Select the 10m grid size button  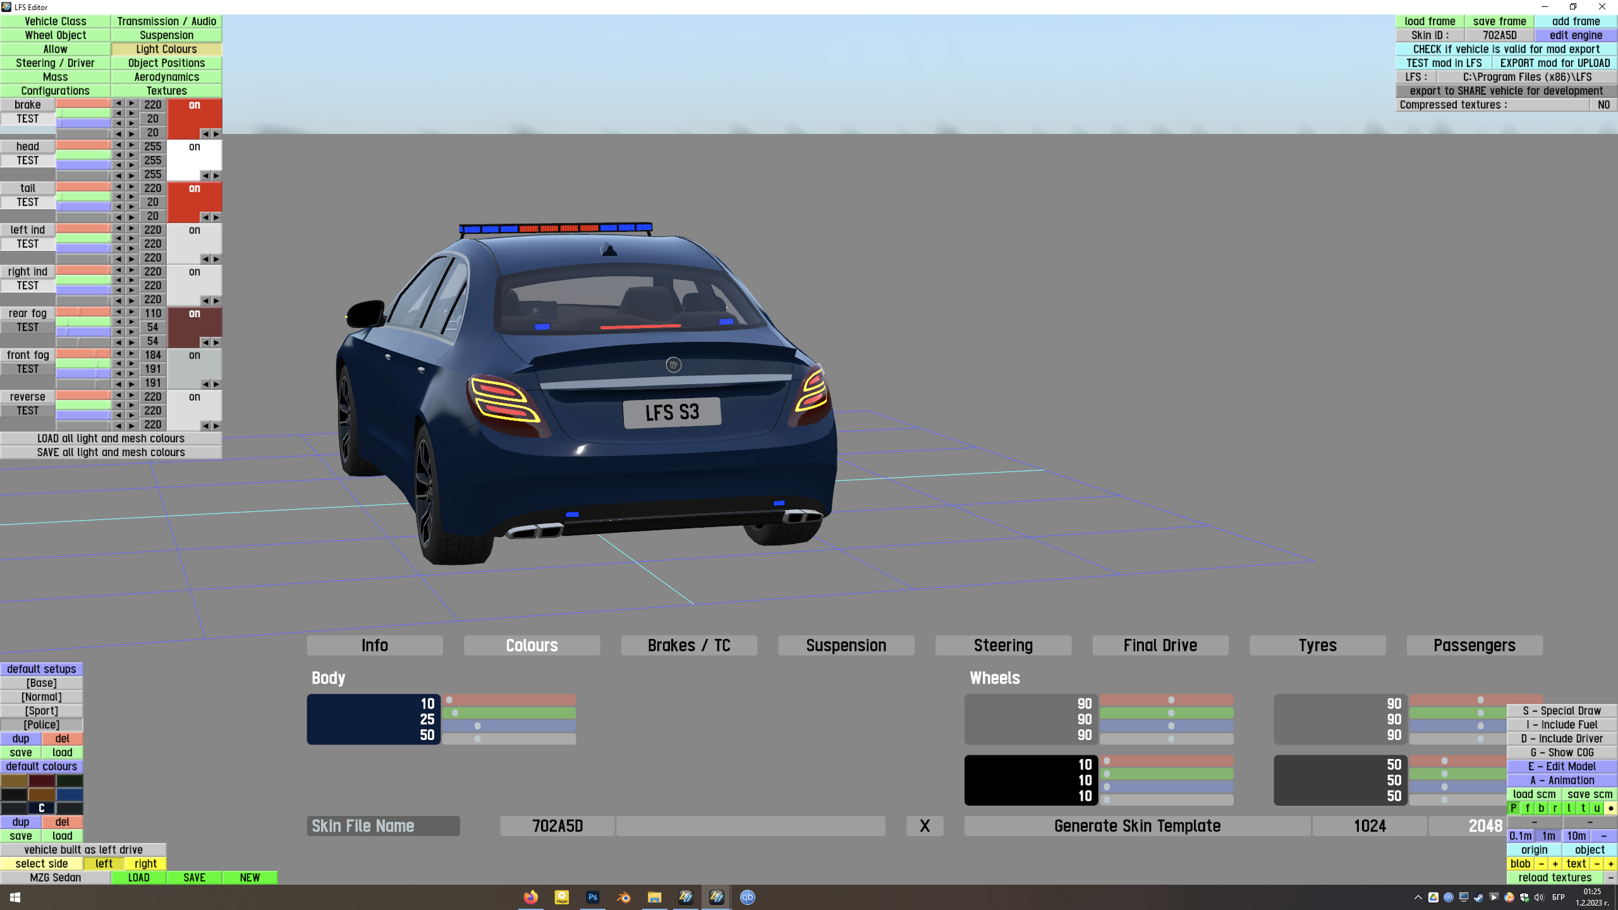(x=1576, y=836)
